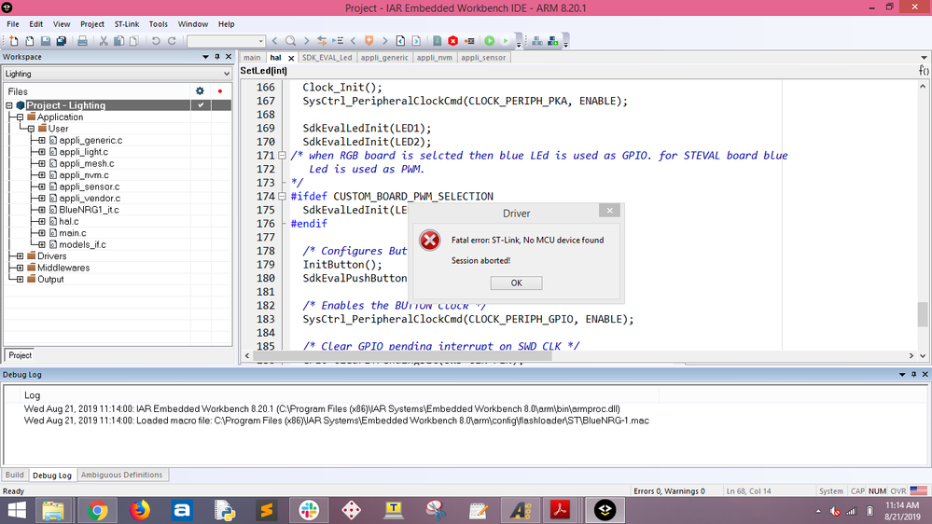Collapse the User folder
The width and height of the screenshot is (932, 524).
click(x=31, y=129)
